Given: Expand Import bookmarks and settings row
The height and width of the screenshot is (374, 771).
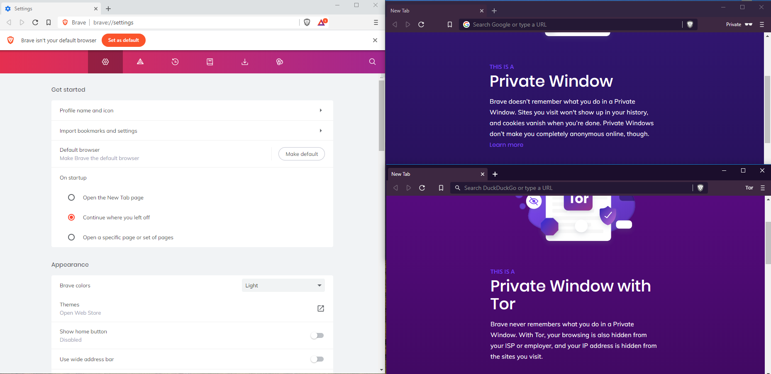Looking at the screenshot, I should point(192,131).
